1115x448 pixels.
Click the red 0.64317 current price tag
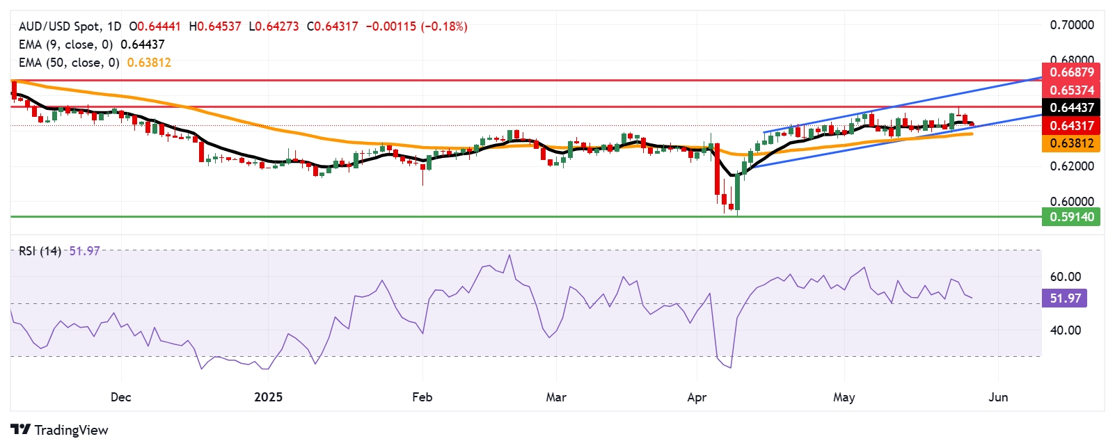tap(1071, 126)
